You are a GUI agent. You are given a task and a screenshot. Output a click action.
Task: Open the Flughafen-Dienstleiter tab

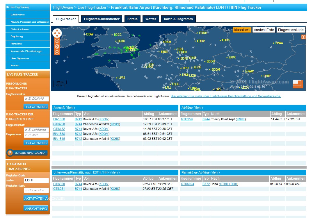pyautogui.click(x=102, y=19)
